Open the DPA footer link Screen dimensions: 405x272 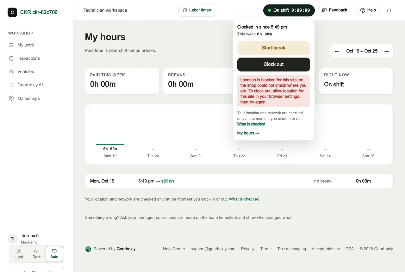[350, 249]
